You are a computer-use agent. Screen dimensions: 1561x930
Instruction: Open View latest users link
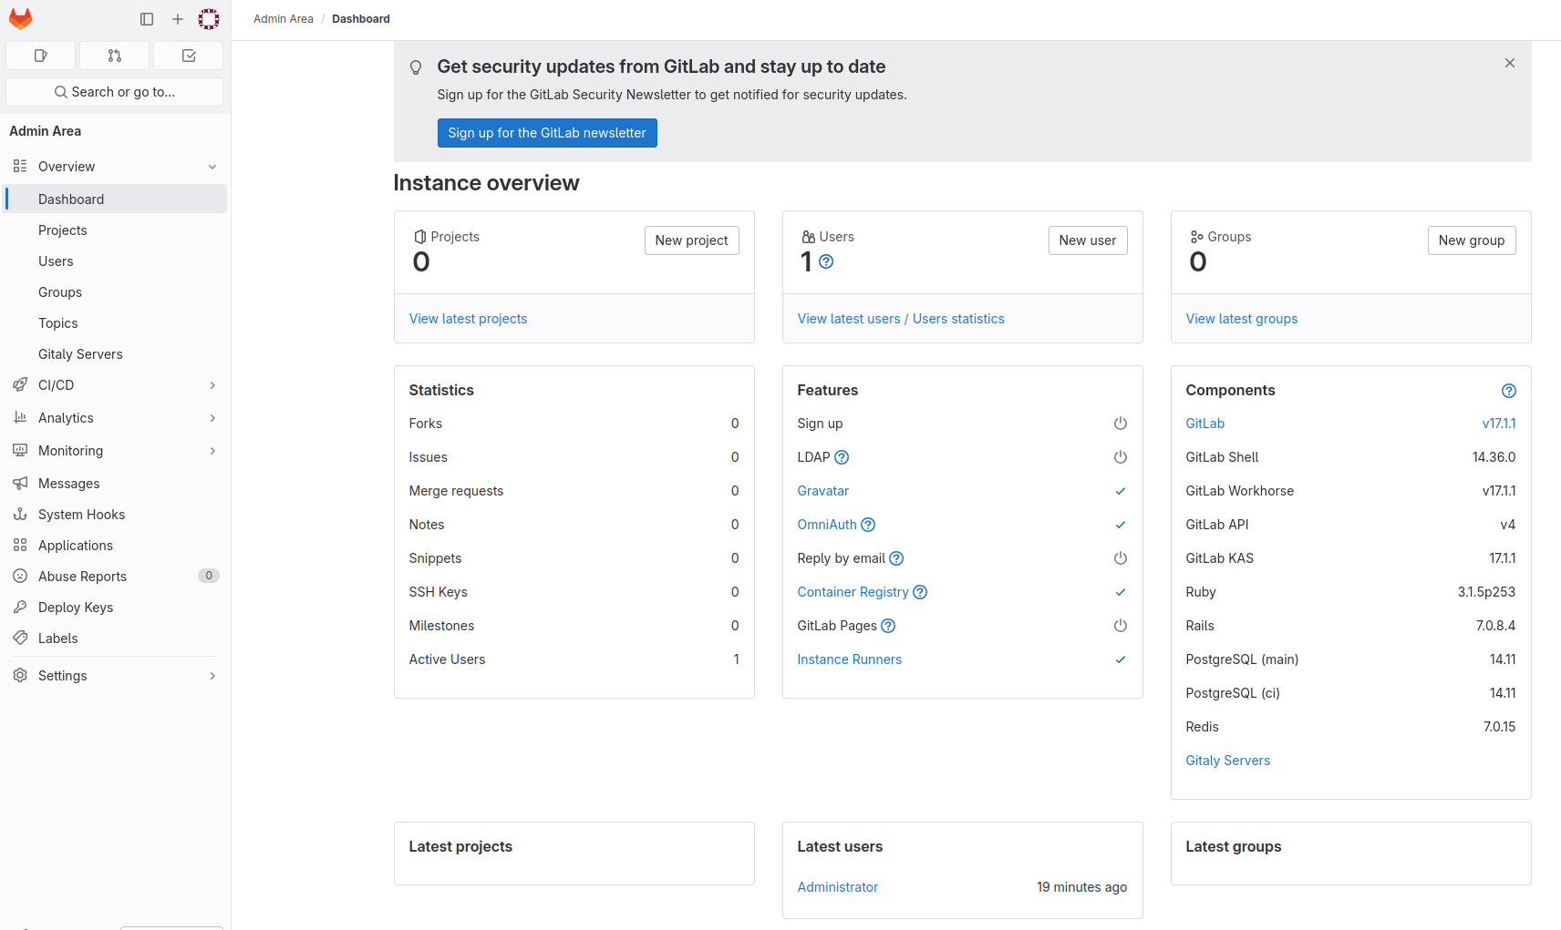pyautogui.click(x=849, y=319)
